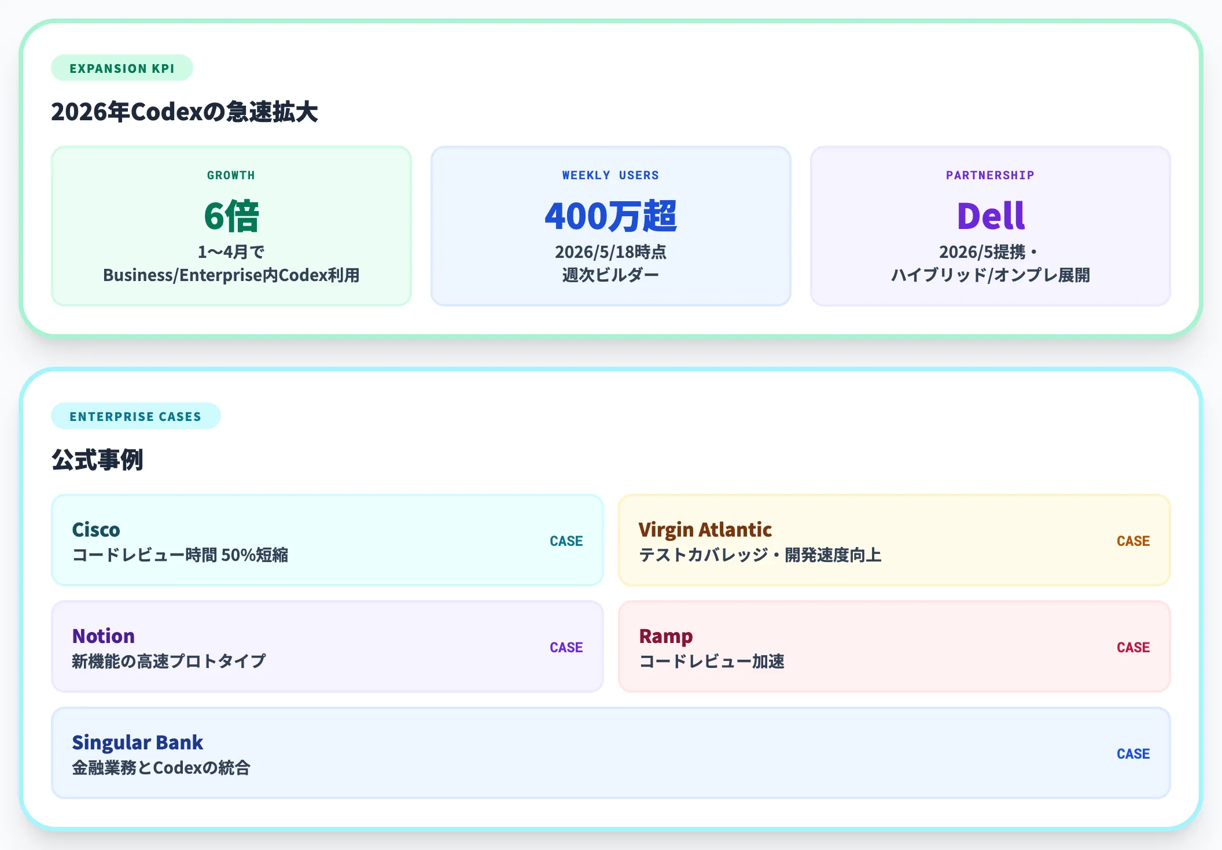The width and height of the screenshot is (1222, 850).
Task: Open the 400万超 weekly users card
Action: coord(611,226)
